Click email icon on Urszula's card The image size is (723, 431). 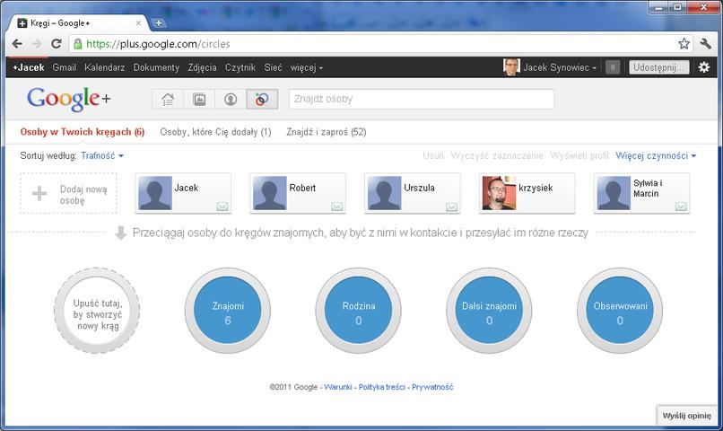pyautogui.click(x=452, y=207)
